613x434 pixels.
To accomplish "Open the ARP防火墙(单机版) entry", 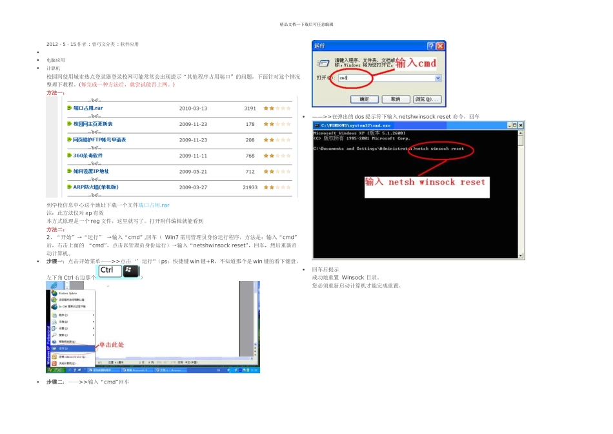I will tap(95, 187).
